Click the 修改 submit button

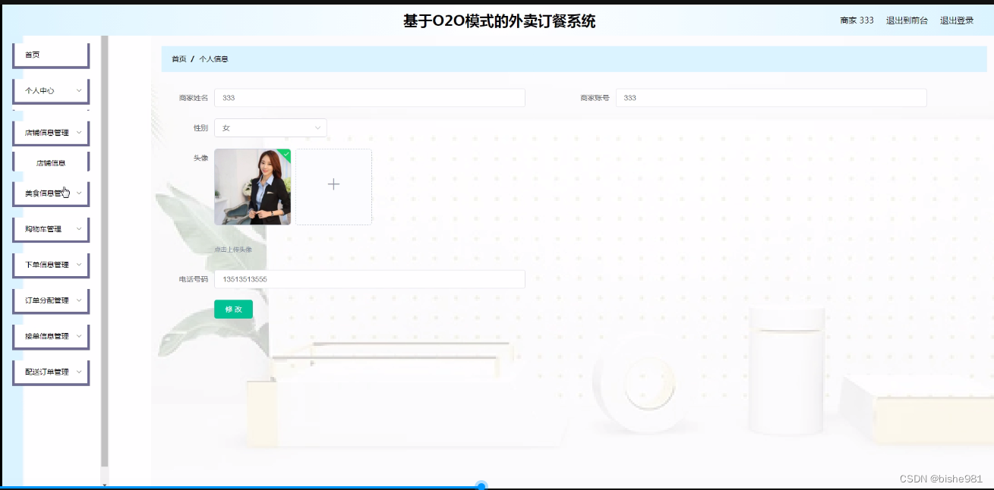tap(233, 309)
